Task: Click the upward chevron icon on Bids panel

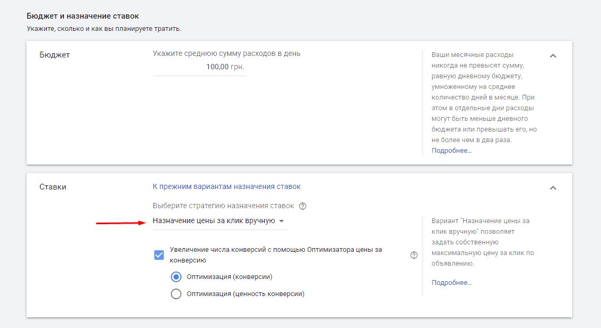Action: [553, 187]
